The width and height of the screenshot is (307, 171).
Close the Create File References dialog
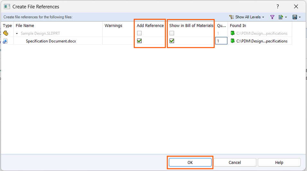pyautogui.click(x=296, y=6)
